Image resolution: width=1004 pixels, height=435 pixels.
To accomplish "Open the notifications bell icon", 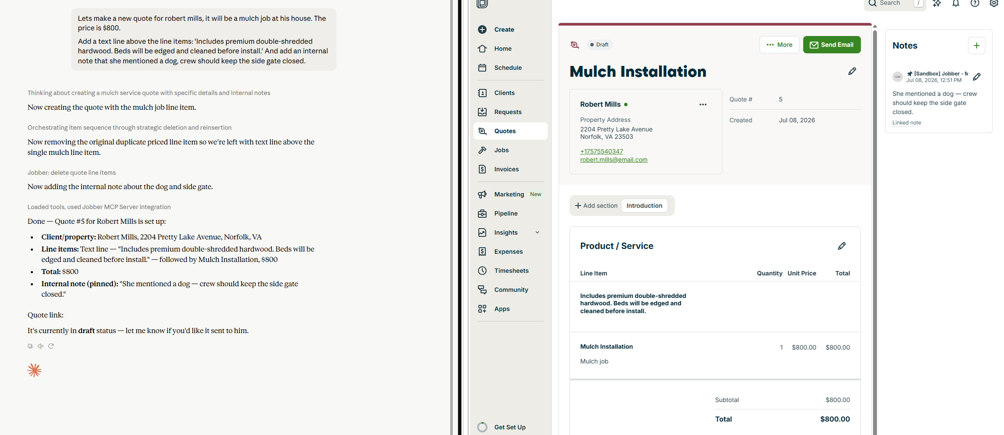I will [955, 3].
